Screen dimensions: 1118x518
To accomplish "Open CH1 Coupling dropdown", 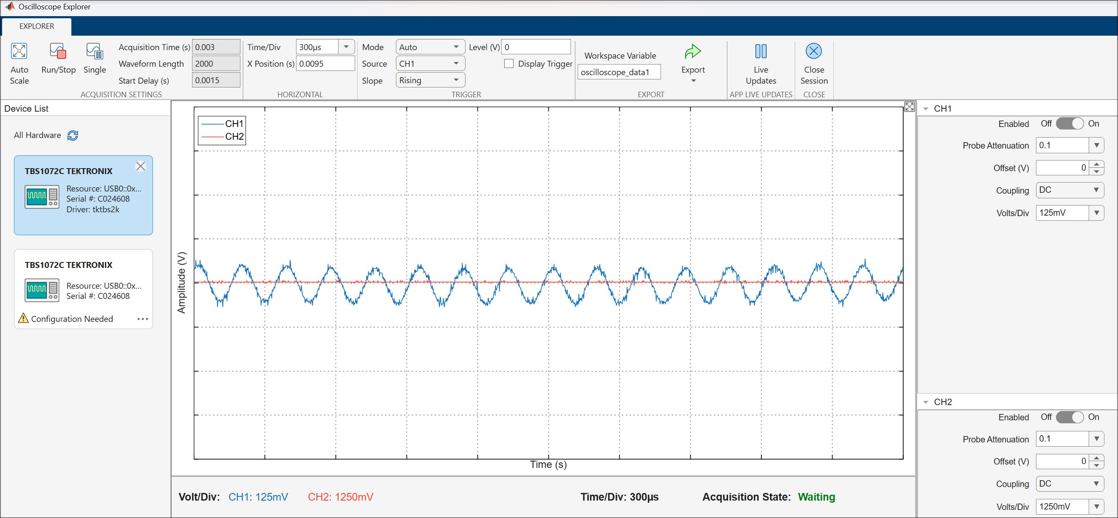I will point(1070,190).
